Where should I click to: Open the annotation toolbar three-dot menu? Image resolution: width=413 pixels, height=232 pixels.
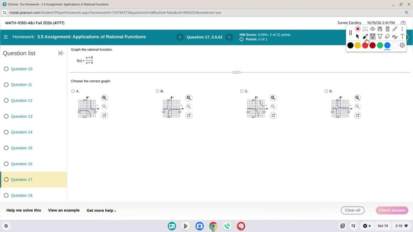[402, 29]
